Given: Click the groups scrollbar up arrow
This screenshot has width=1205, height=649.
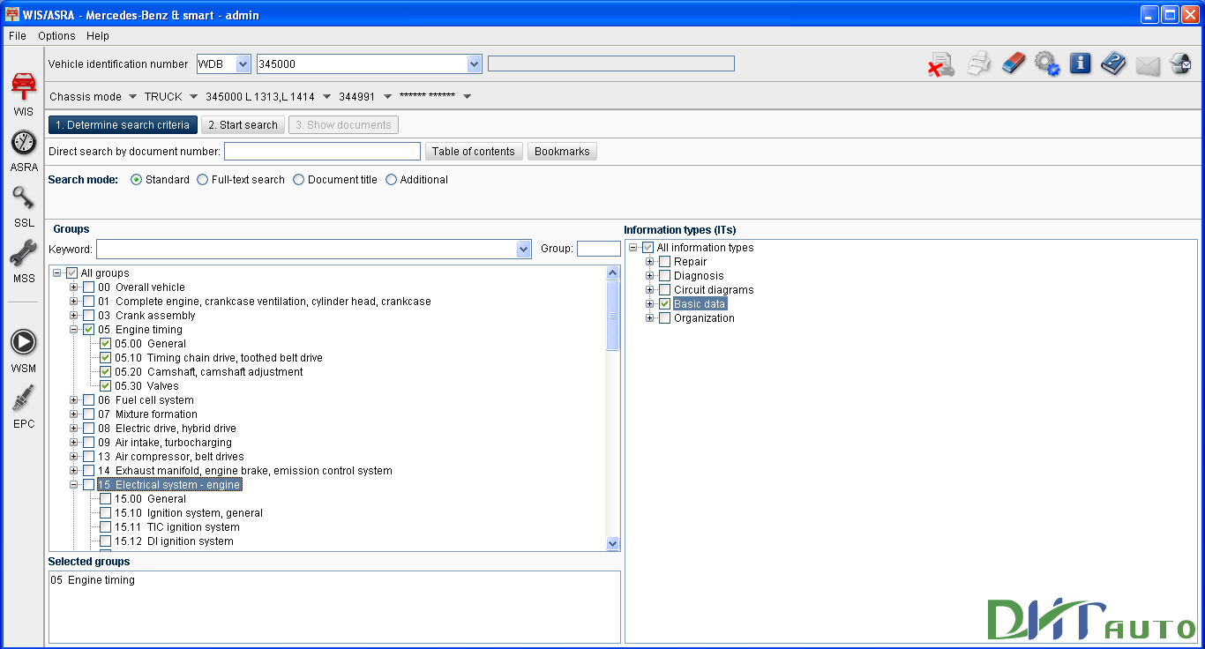Looking at the screenshot, I should pyautogui.click(x=613, y=273).
